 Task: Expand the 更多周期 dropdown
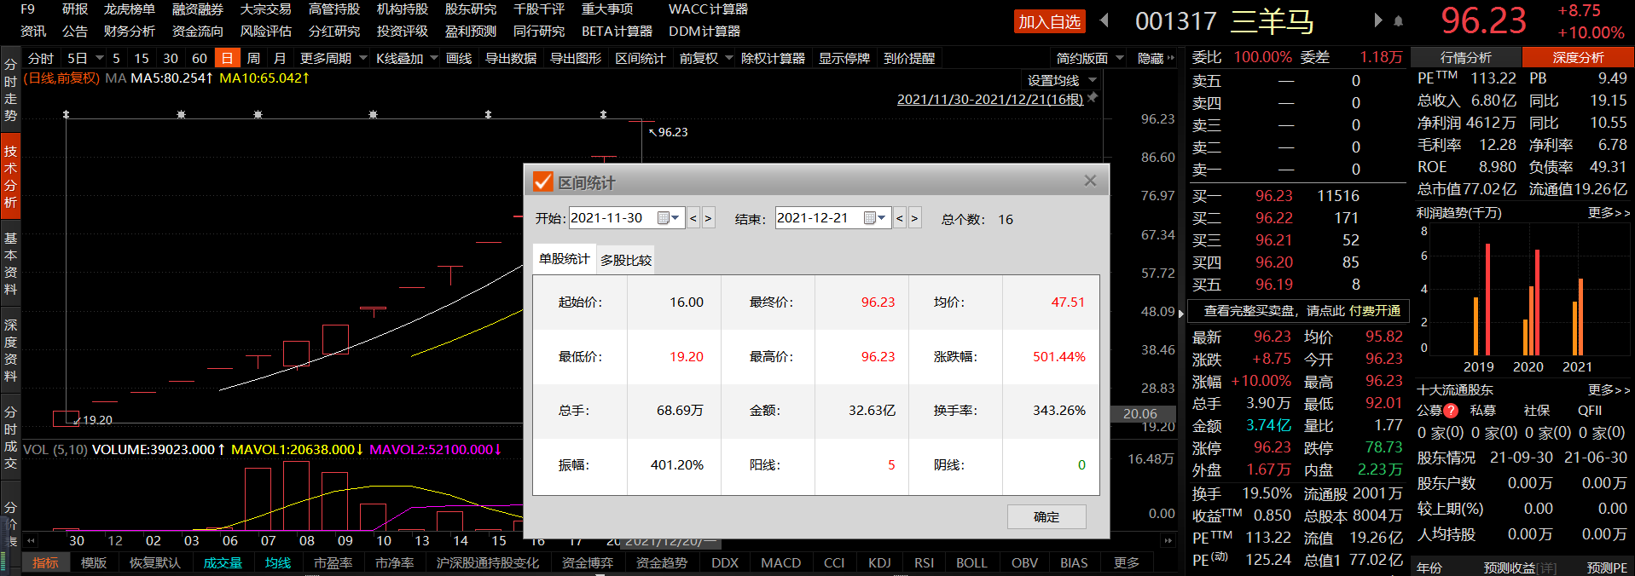(x=333, y=58)
